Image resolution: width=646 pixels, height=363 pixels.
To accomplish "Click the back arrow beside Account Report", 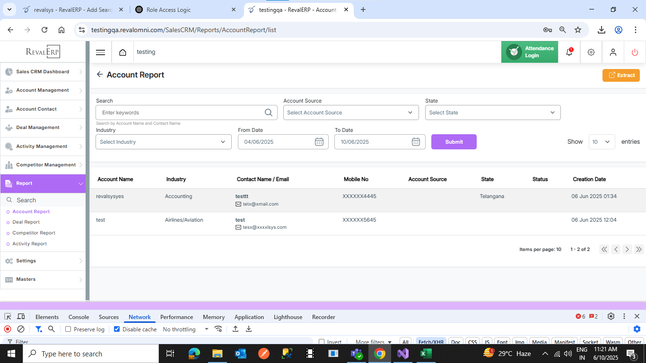I will [99, 75].
